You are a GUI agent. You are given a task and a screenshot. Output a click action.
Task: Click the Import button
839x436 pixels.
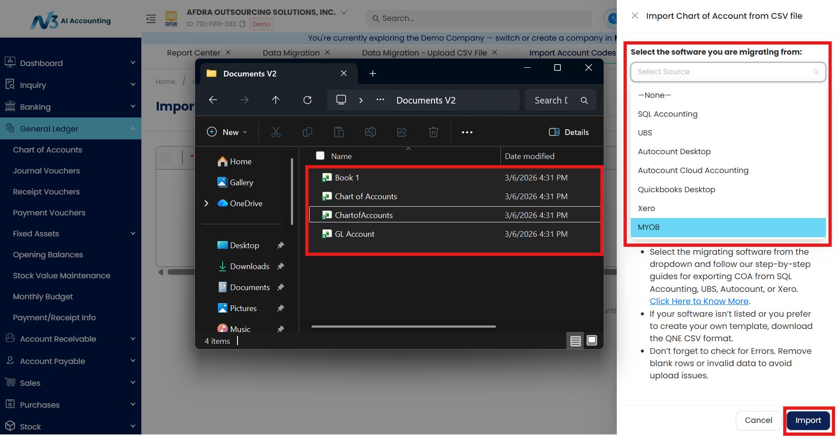tap(808, 420)
